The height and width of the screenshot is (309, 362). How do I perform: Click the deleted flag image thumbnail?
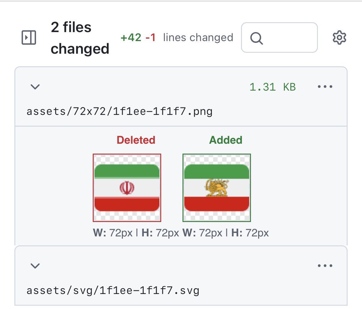(127, 188)
